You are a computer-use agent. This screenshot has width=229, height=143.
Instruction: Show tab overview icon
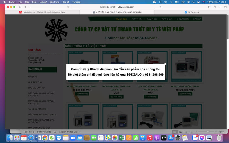point(225,7)
